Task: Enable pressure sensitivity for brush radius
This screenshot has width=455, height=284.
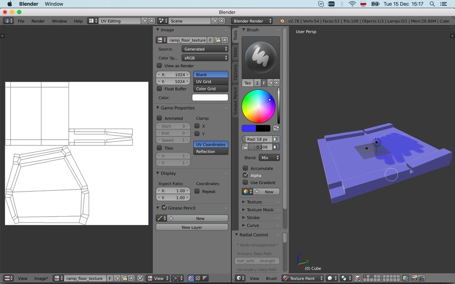Action: [x=276, y=139]
